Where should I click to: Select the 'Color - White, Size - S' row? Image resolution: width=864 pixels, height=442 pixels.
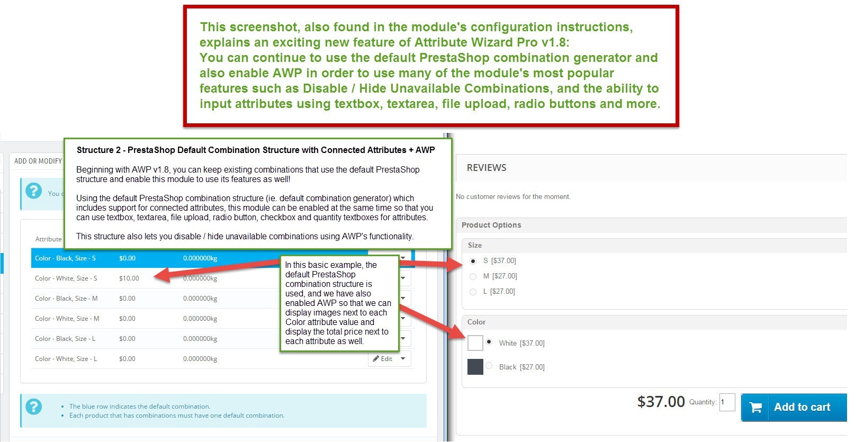click(x=222, y=278)
